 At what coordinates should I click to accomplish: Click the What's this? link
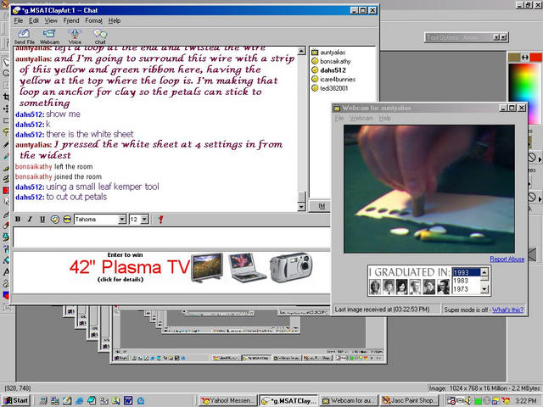click(507, 309)
